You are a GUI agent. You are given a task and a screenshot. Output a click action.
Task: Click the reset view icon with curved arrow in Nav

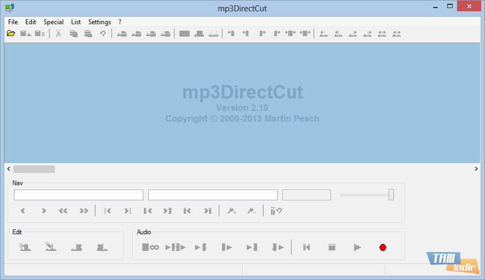pos(276,211)
